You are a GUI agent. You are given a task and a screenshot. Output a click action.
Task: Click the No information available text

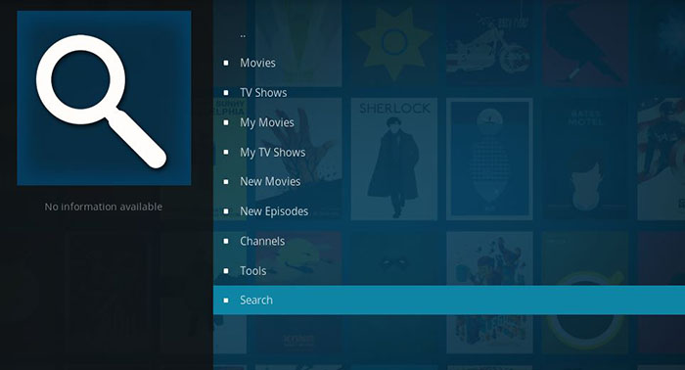pos(104,207)
